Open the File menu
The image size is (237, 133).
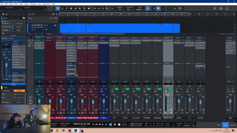[x=2, y=4]
